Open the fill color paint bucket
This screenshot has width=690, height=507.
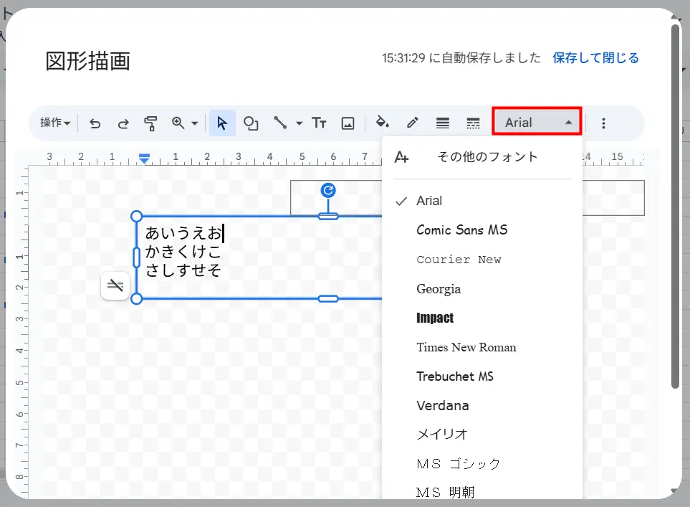click(383, 123)
